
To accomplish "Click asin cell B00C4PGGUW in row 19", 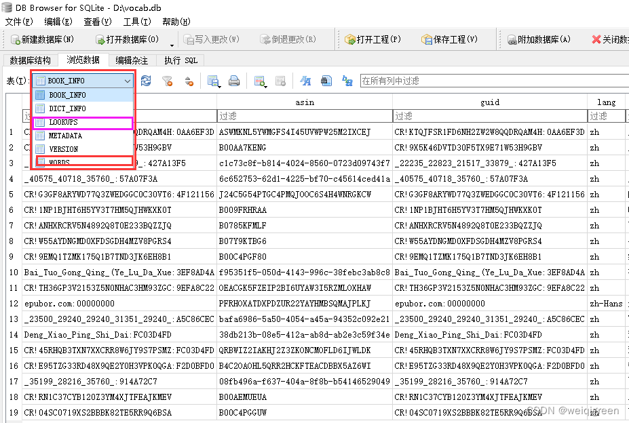I will [x=305, y=413].
